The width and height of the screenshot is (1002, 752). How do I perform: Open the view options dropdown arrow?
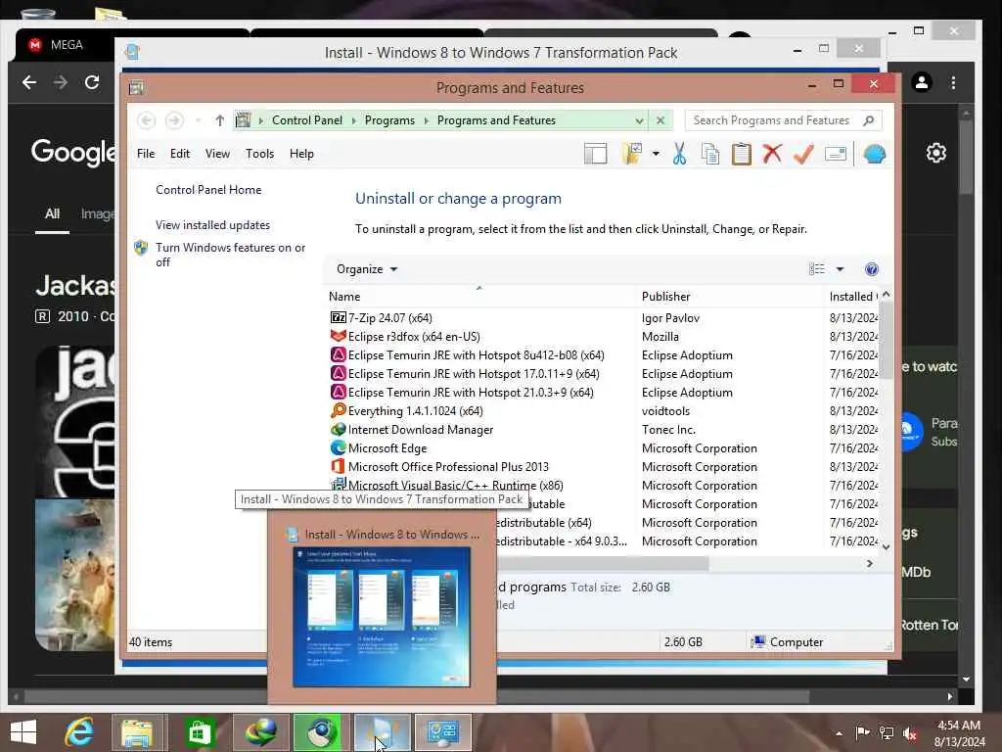[841, 269]
